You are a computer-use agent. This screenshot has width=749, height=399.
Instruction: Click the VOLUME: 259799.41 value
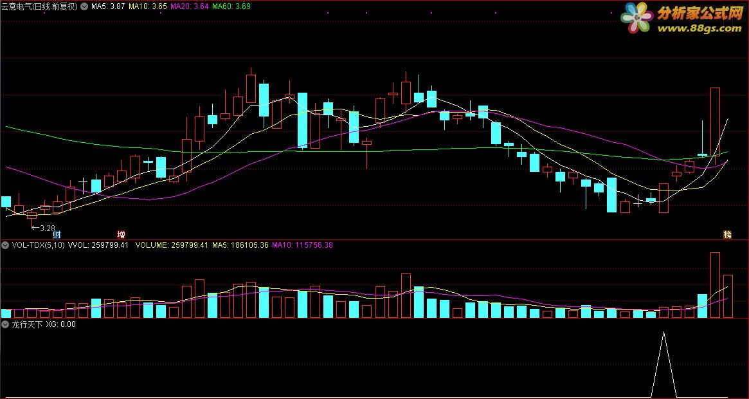[172, 245]
